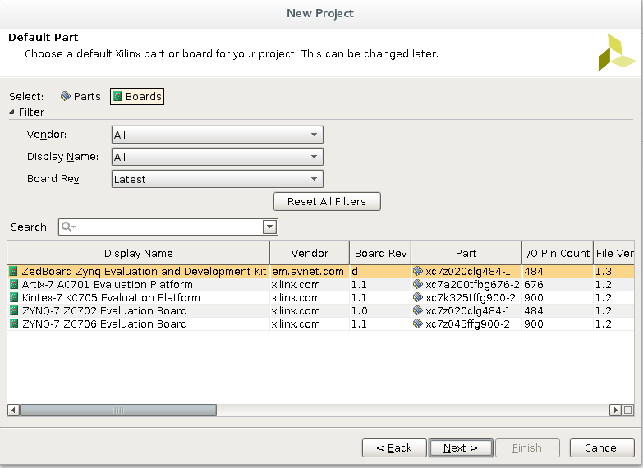
Task: Click chip icon beside xc7k325tffg900-2
Action: click(418, 297)
